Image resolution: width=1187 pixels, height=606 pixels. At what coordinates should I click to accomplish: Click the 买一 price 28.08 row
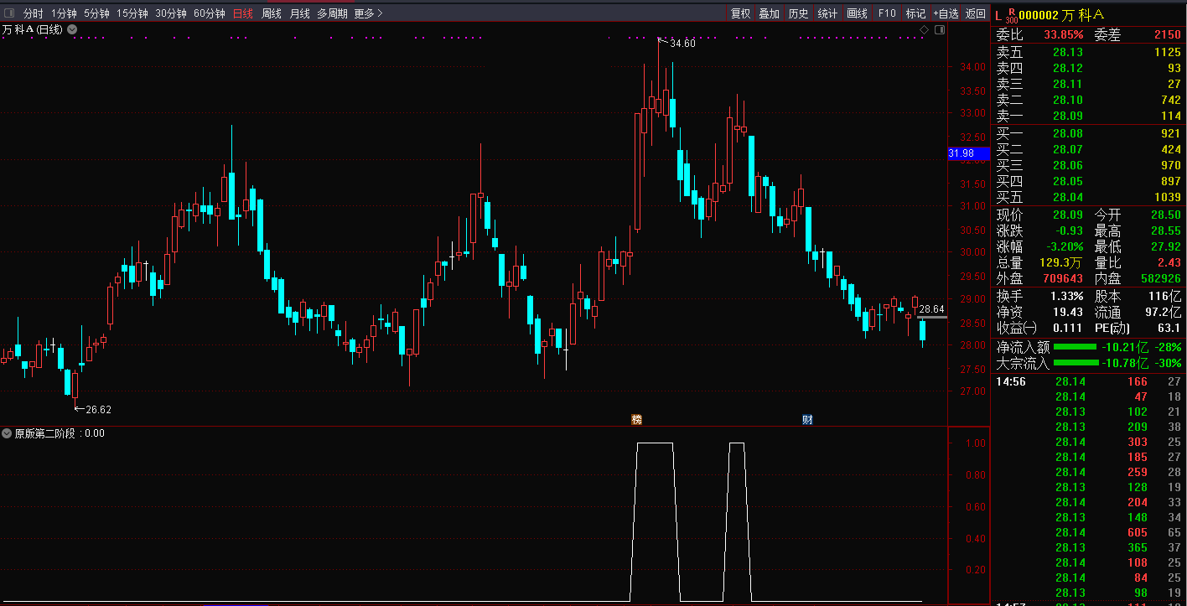tap(1088, 133)
